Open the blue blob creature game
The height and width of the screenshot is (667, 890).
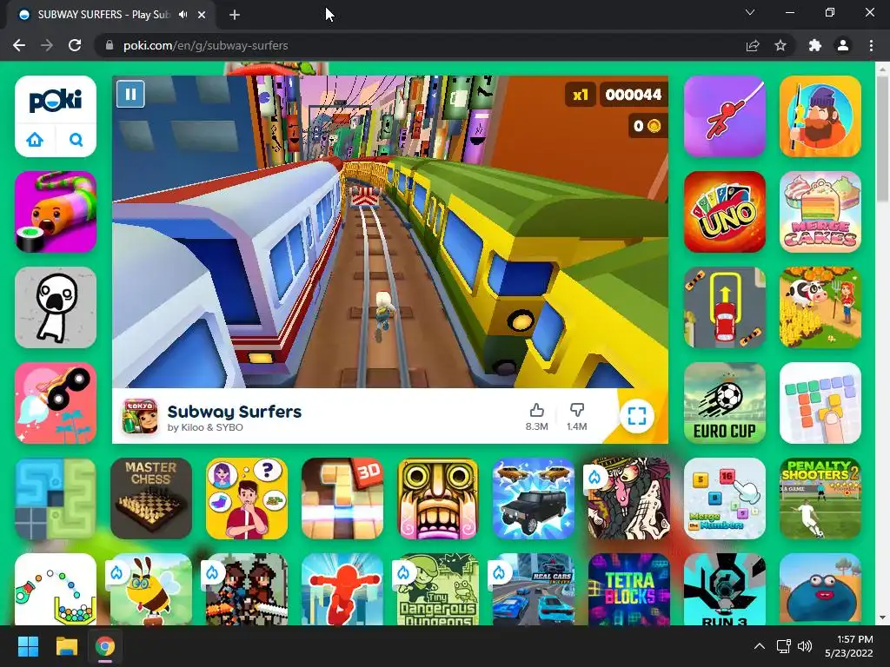click(x=820, y=590)
